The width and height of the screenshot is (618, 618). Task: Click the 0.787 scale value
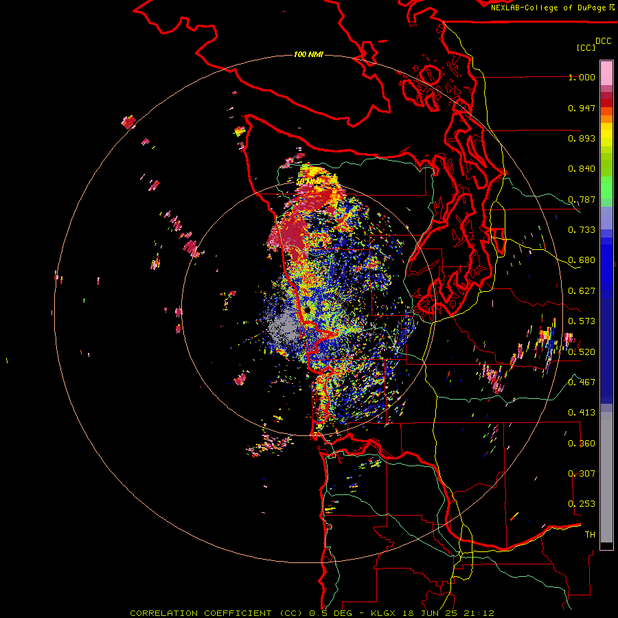582,199
